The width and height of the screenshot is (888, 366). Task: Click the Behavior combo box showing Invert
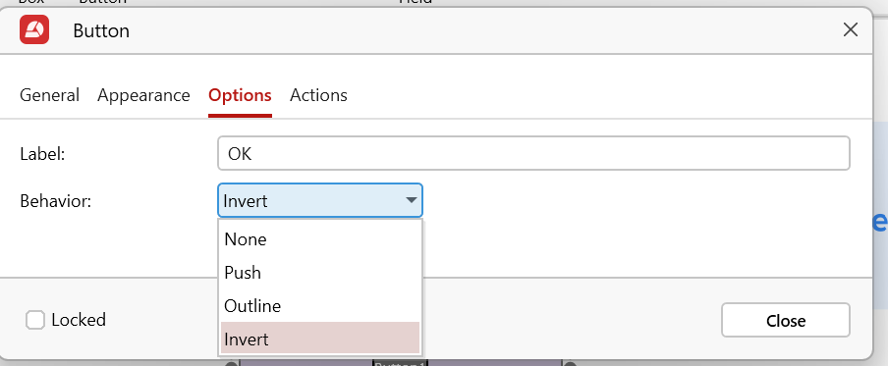(320, 200)
